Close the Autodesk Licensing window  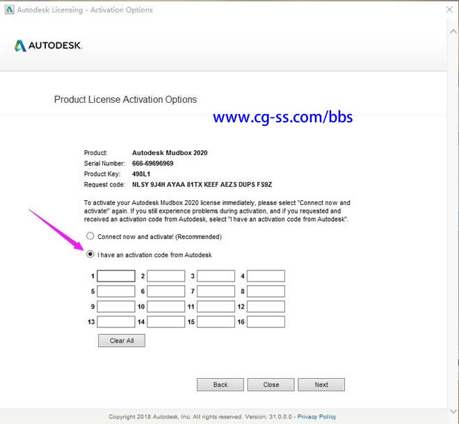click(x=447, y=10)
